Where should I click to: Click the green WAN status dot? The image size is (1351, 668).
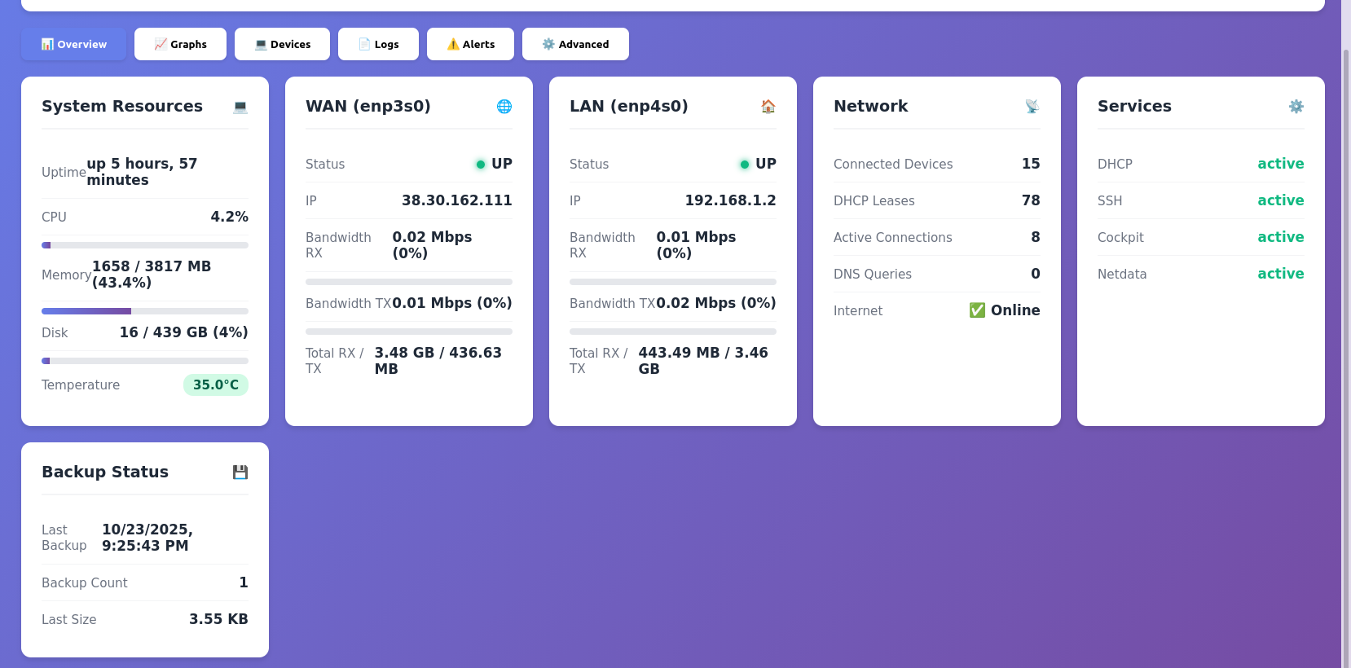pyautogui.click(x=481, y=165)
